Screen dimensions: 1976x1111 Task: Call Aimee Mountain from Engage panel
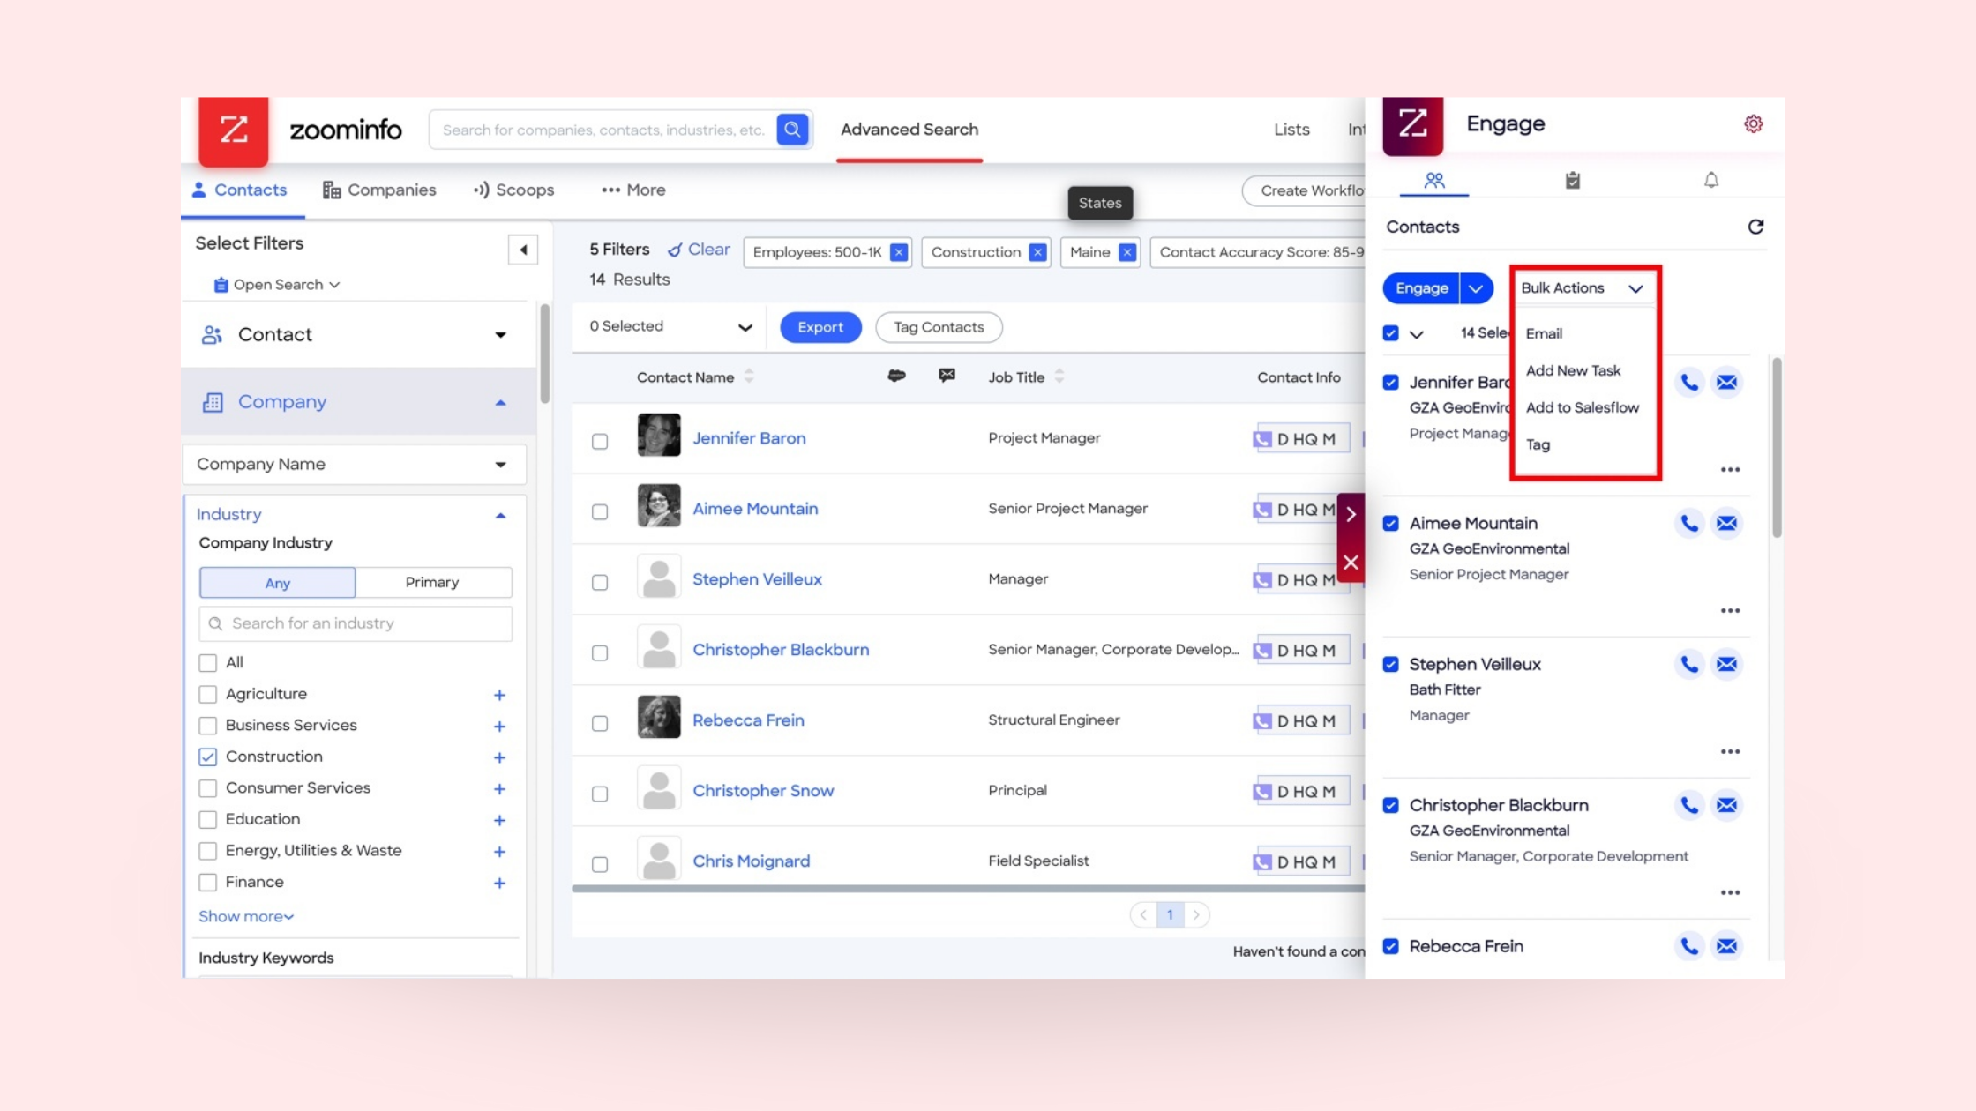coord(1688,524)
